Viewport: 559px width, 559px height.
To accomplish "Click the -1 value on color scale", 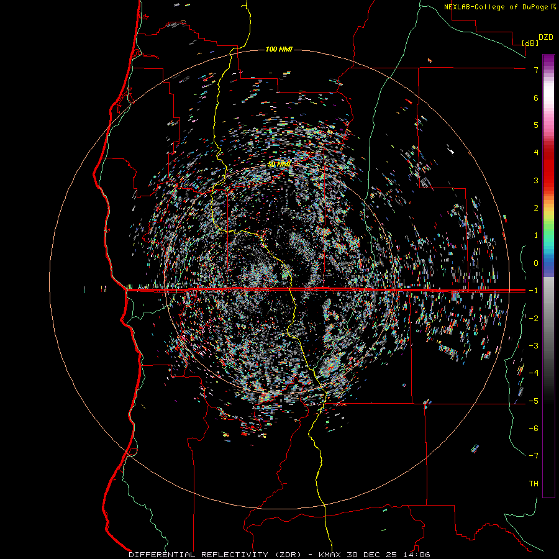I will (x=534, y=291).
